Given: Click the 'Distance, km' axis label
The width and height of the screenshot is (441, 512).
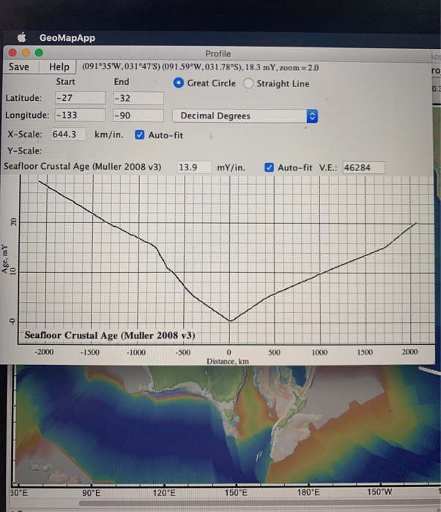Looking at the screenshot, I should coord(228,361).
